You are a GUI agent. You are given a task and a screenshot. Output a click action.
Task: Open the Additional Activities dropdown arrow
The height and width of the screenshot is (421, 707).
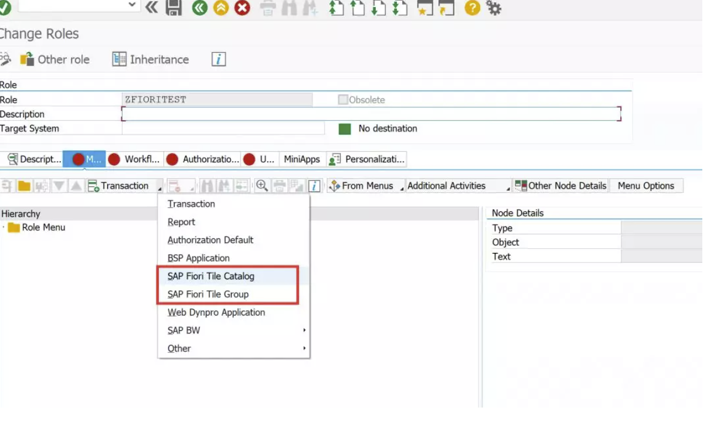coord(508,188)
